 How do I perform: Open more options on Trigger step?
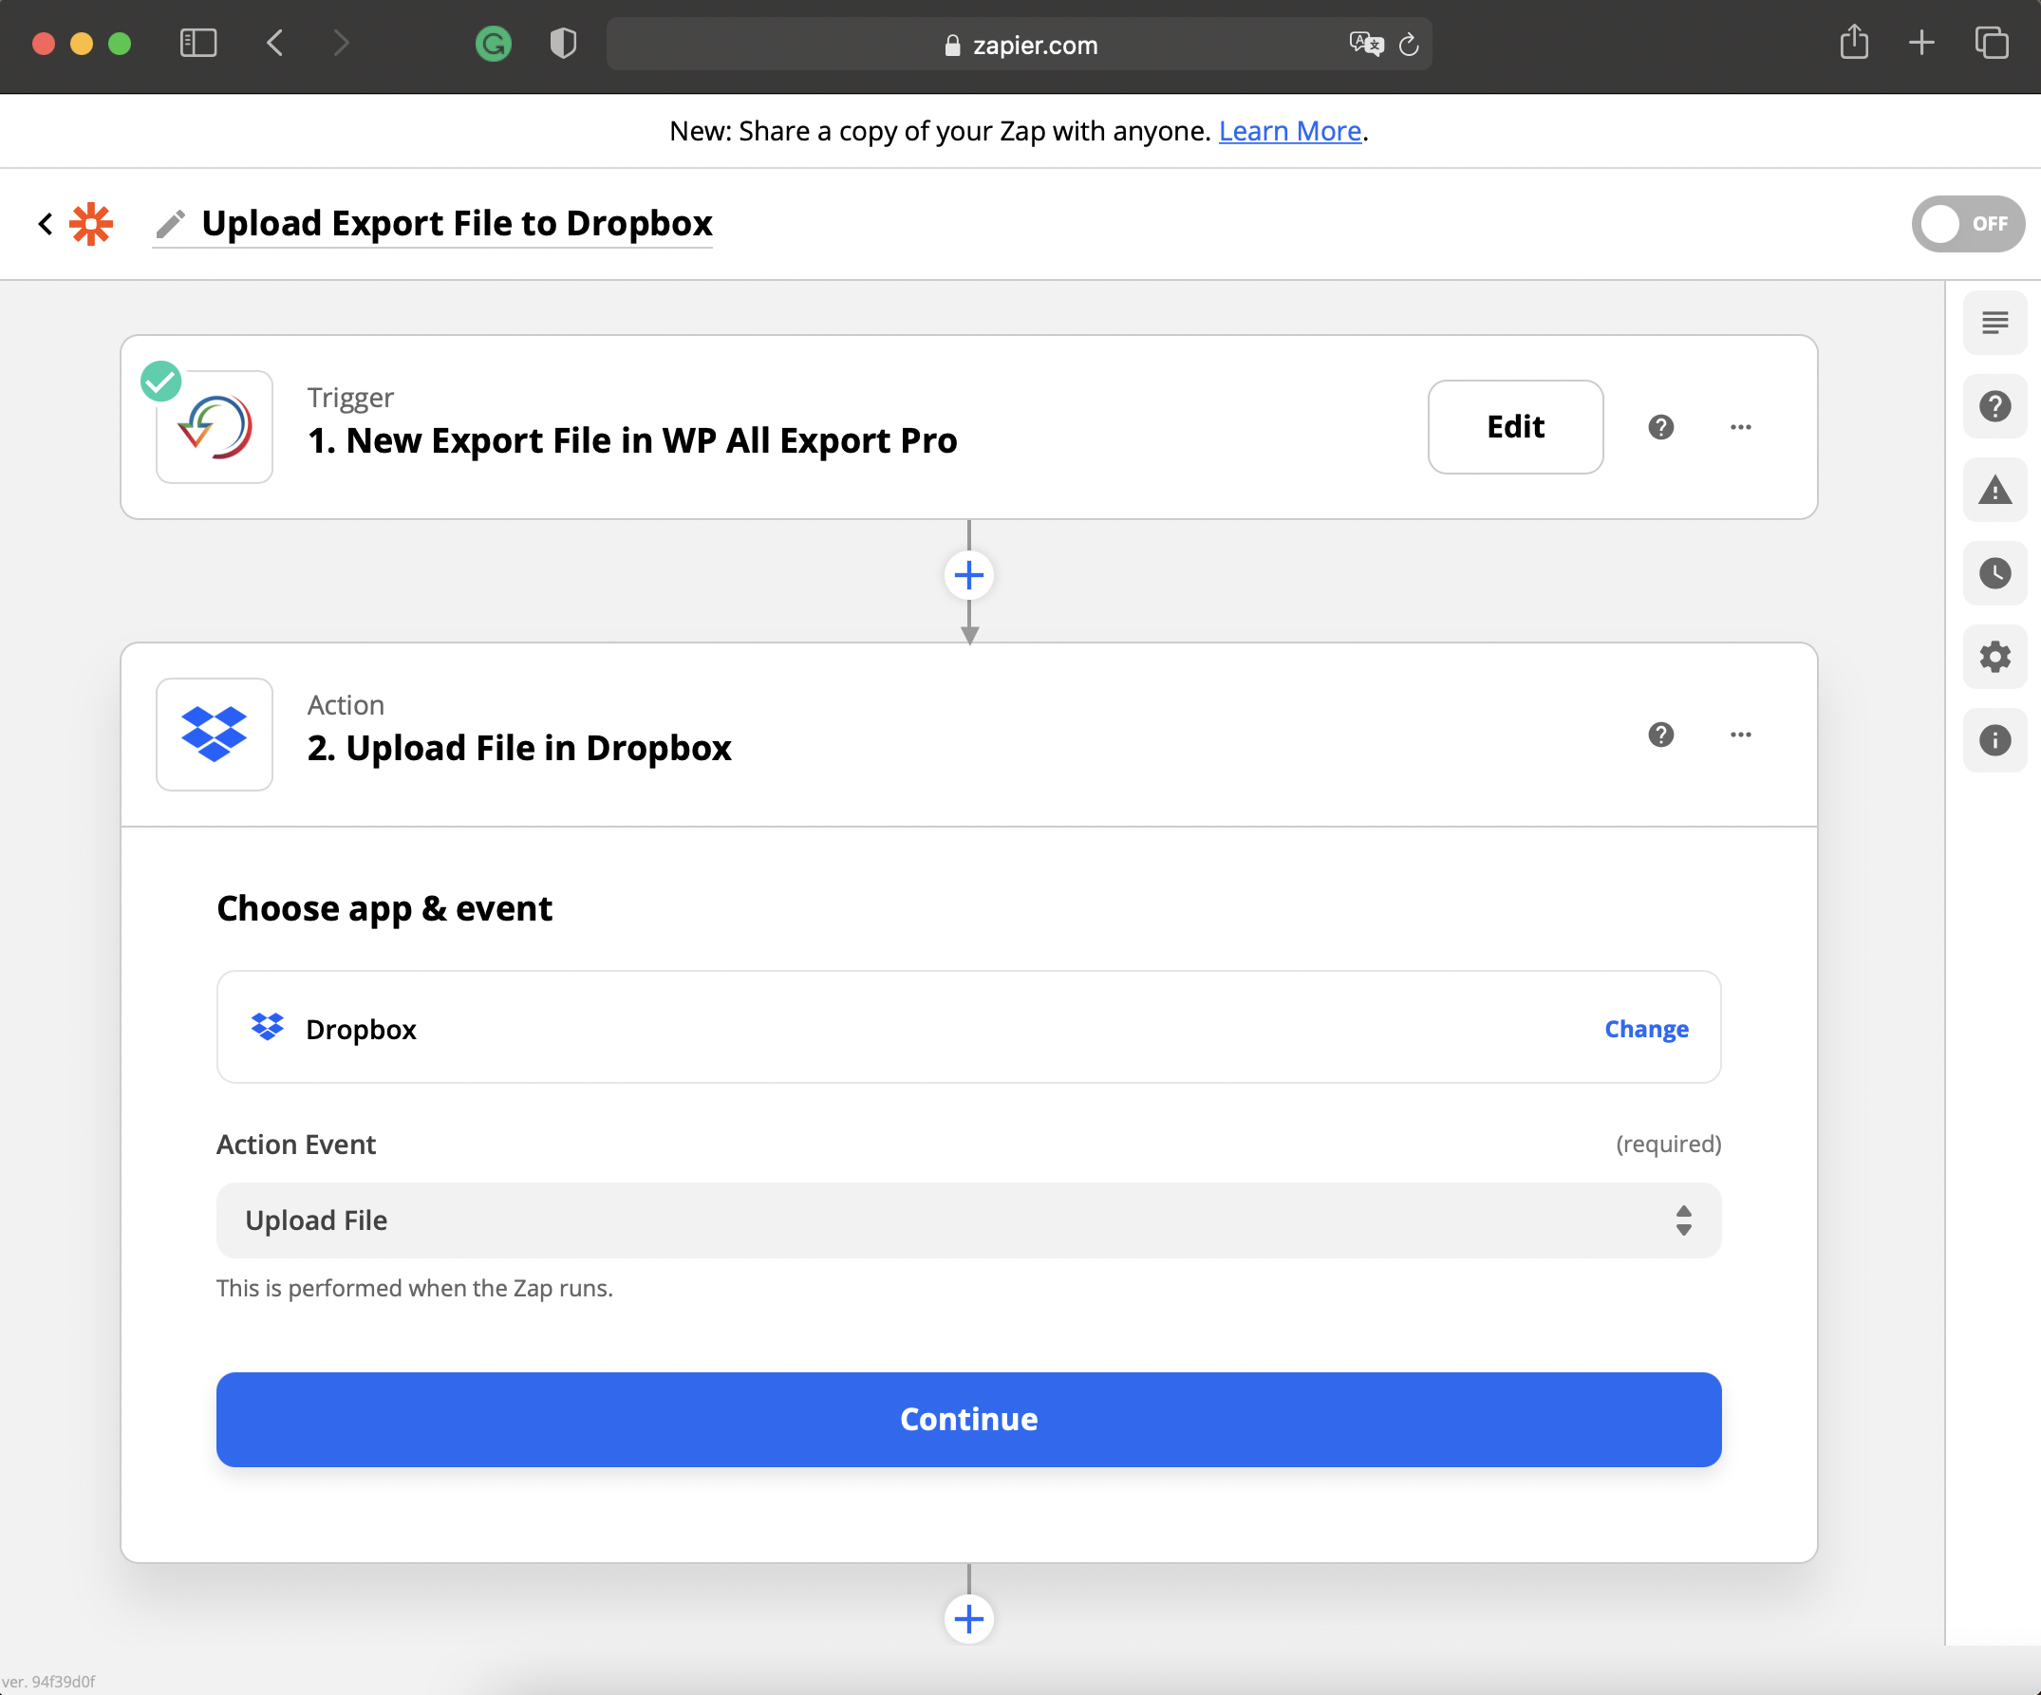1740,427
